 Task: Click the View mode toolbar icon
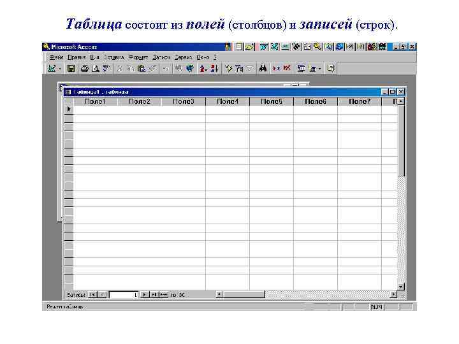tap(52, 69)
